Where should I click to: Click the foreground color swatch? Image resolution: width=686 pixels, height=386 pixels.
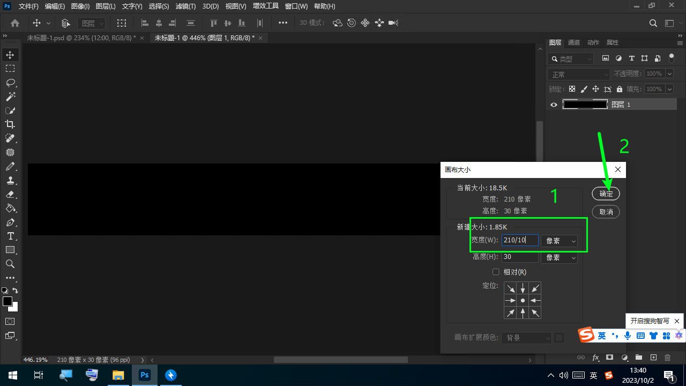point(8,301)
